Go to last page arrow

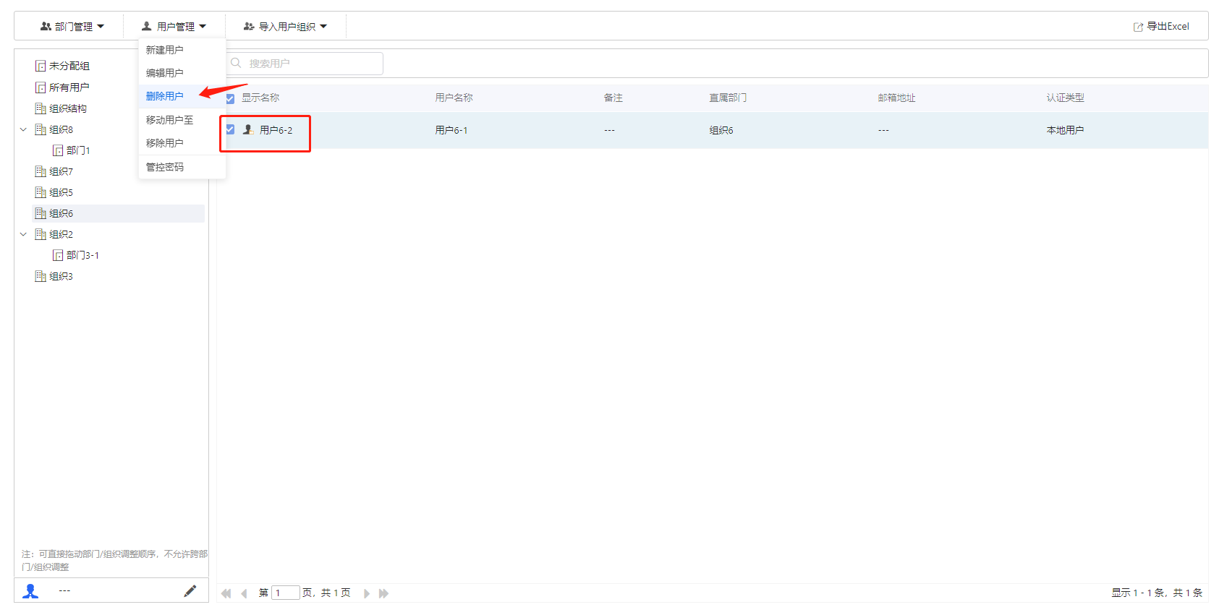[x=384, y=593]
